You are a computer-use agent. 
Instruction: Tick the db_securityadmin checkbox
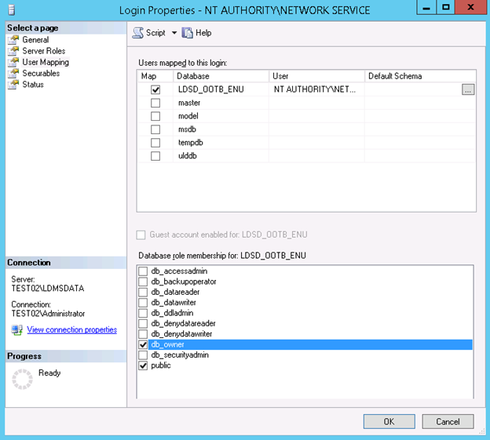point(143,355)
